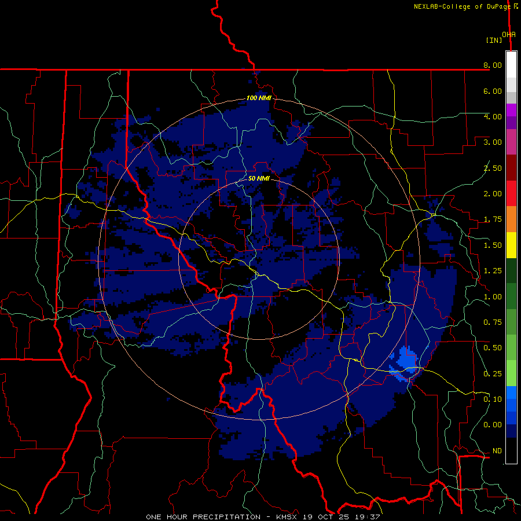Click the [IN] units label

pos(494,40)
